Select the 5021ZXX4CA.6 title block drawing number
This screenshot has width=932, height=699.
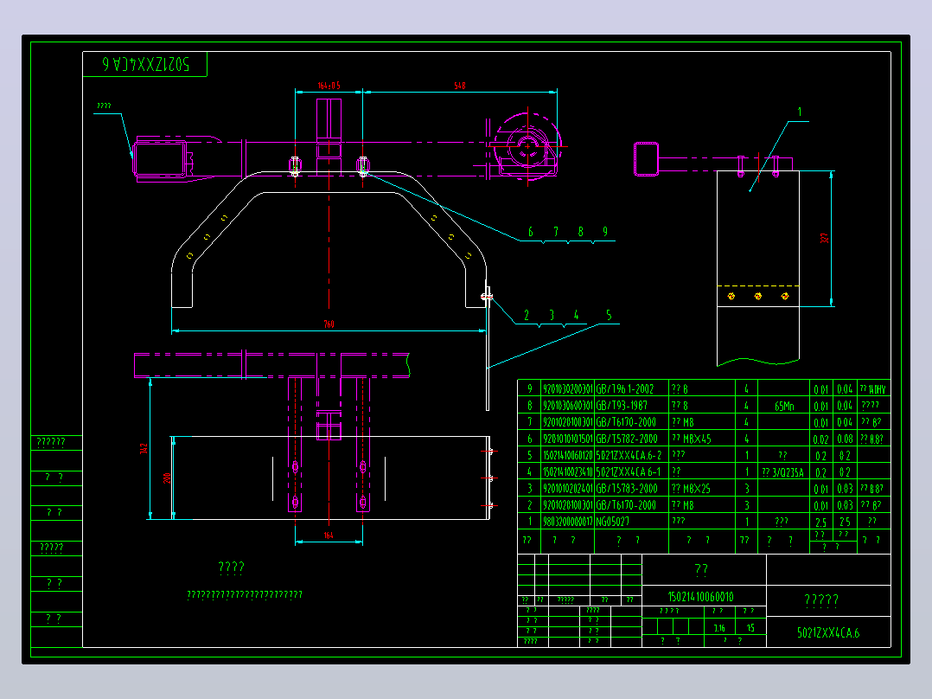pos(828,632)
